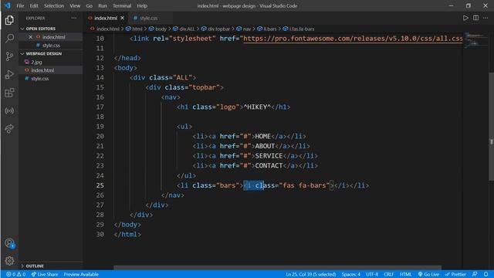Select index.html in Webpage Design folder
494x278 pixels.
tap(42, 70)
